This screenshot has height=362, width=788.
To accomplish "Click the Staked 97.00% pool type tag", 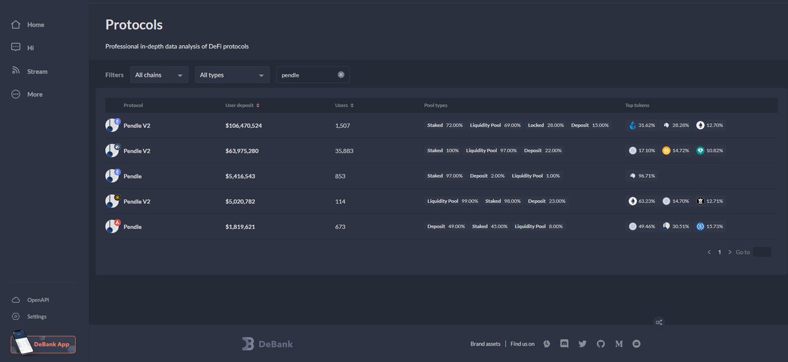I will point(445,176).
